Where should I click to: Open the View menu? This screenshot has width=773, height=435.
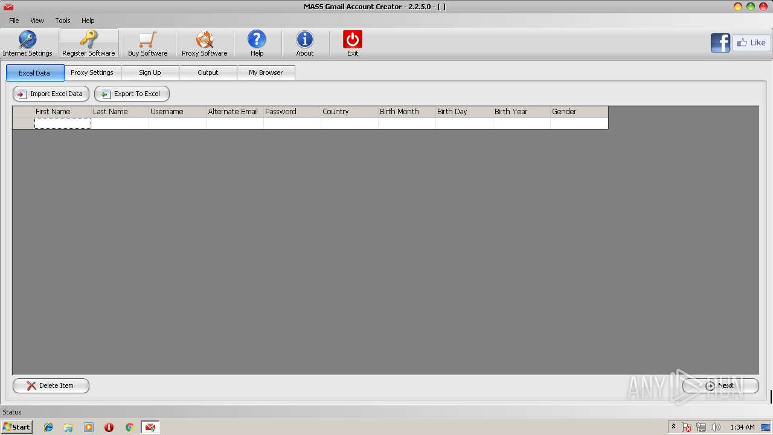37,21
